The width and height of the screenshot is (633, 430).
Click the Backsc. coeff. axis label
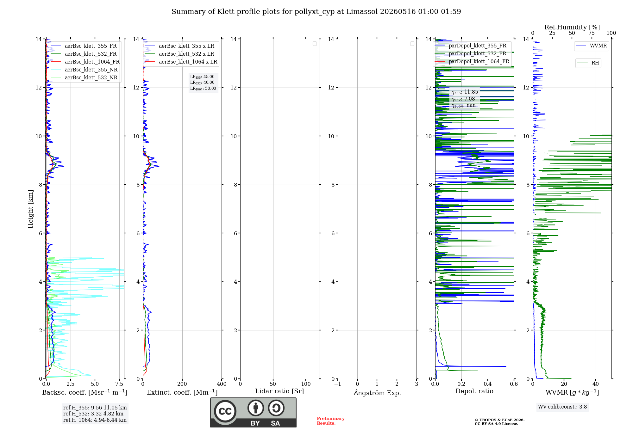[x=85, y=392]
